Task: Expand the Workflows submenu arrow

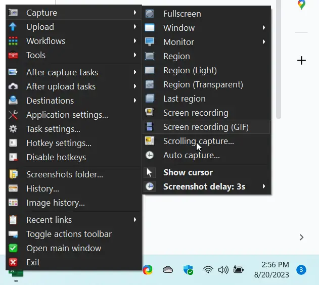Action: 135,41
